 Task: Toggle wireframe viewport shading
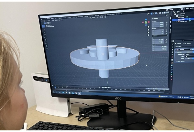click(163, 13)
